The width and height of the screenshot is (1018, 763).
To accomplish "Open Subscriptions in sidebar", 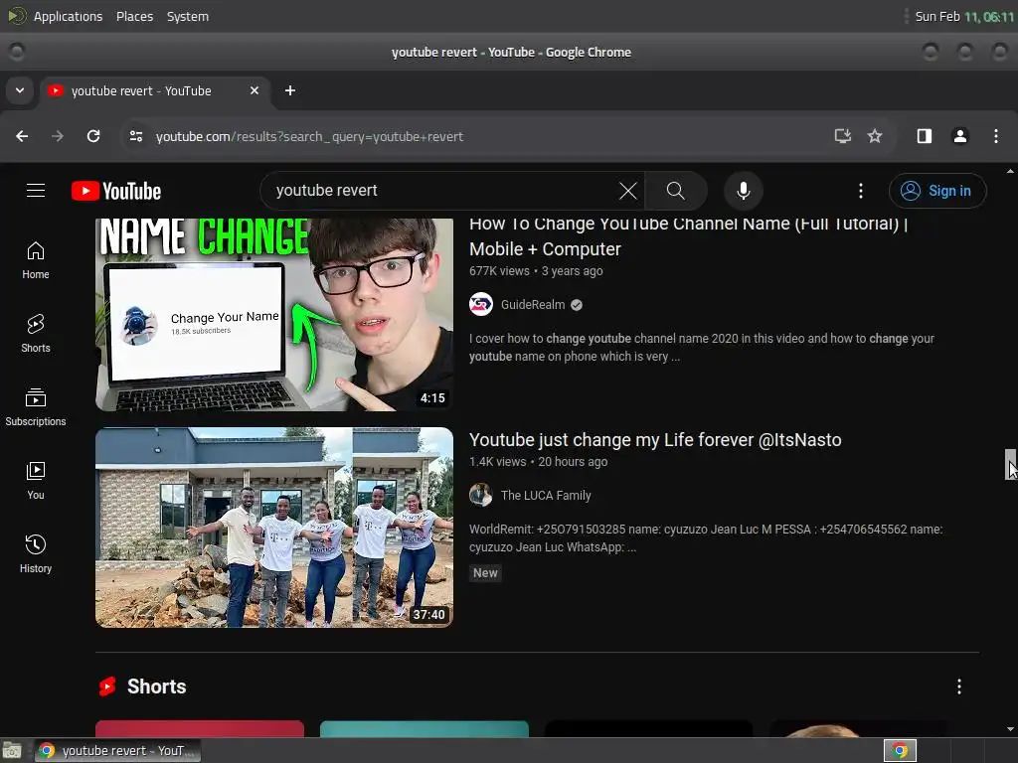I will click(36, 406).
